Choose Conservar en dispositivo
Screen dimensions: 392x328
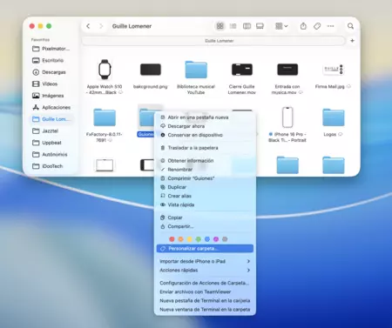pyautogui.click(x=205, y=135)
